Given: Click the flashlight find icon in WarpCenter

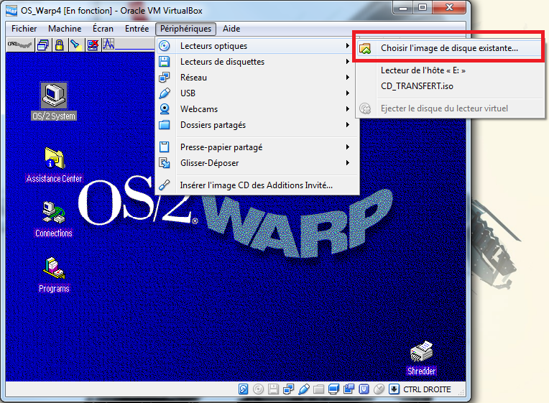Looking at the screenshot, I should point(75,45).
